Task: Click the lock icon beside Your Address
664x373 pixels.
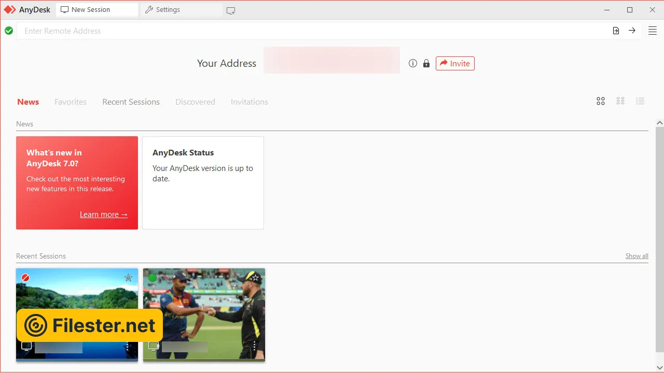Action: (x=426, y=63)
